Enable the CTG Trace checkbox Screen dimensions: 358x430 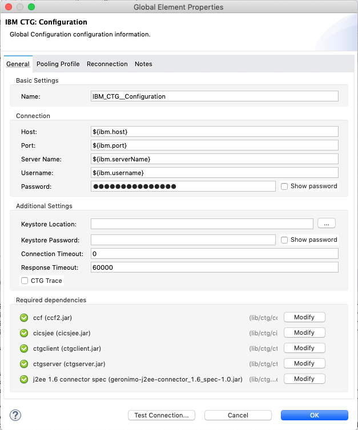(x=25, y=281)
